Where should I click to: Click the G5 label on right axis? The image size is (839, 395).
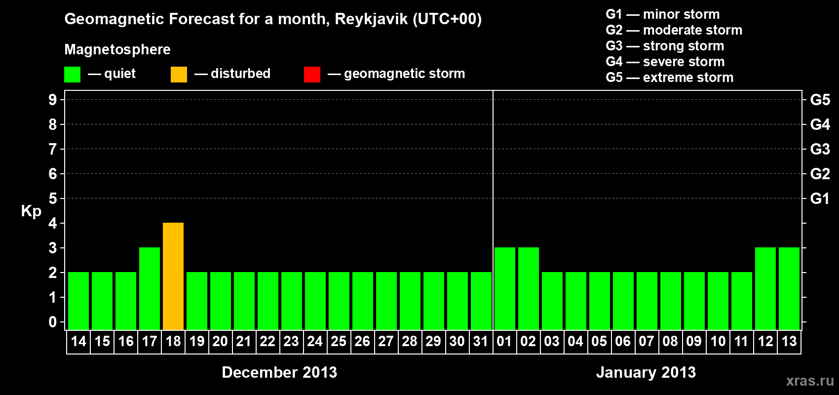(x=820, y=100)
